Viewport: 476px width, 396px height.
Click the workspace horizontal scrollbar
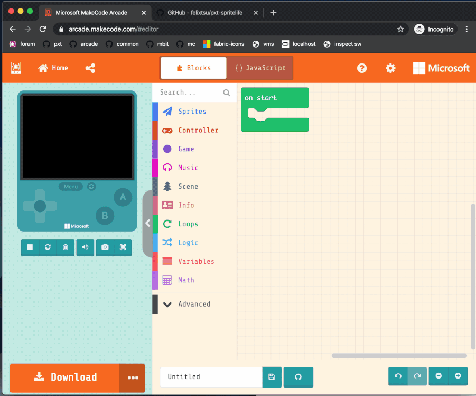[x=399, y=356]
